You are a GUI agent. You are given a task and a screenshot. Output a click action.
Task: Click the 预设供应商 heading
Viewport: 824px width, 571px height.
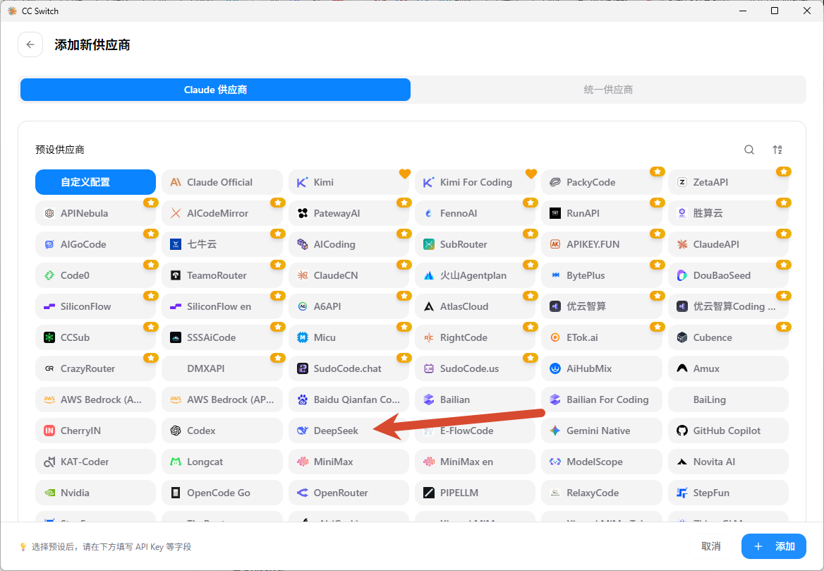click(60, 150)
